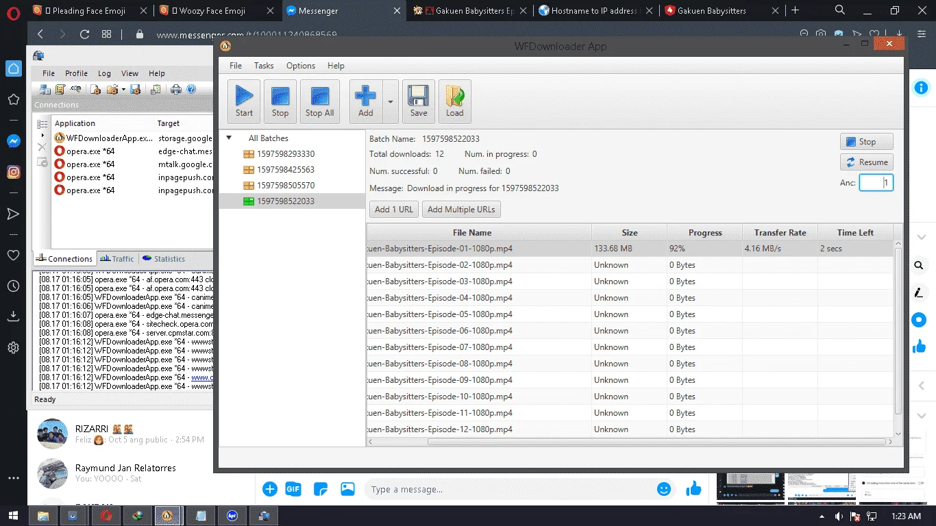Click the Add 1 URL button
The image size is (936, 526).
[394, 210]
